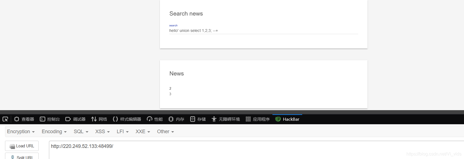This screenshot has height=159, width=464.
Task: Expand the SQL dropdown menu
Action: coord(81,132)
